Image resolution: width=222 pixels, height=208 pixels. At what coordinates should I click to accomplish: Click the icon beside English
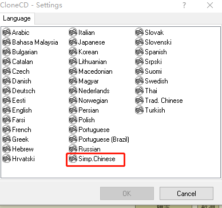click(x=7, y=110)
